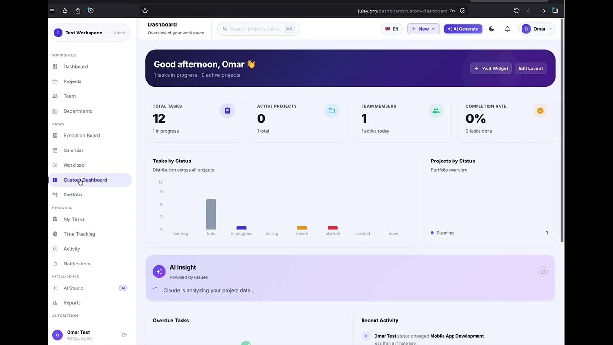Go forward with the browser forward arrow
The width and height of the screenshot is (613, 345).
542,11
